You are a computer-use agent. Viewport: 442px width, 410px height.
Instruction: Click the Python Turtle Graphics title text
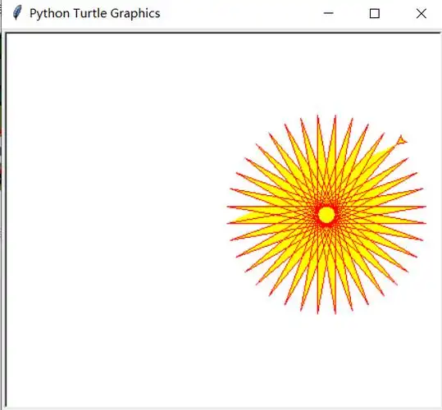tap(95, 13)
